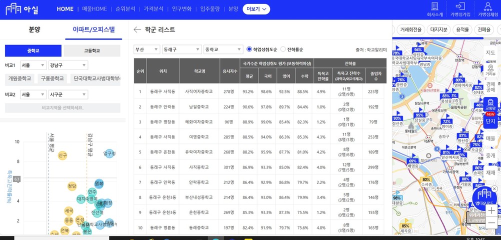Click the 건폐율 filter chip
The height and width of the screenshot is (240, 501).
[483, 30]
